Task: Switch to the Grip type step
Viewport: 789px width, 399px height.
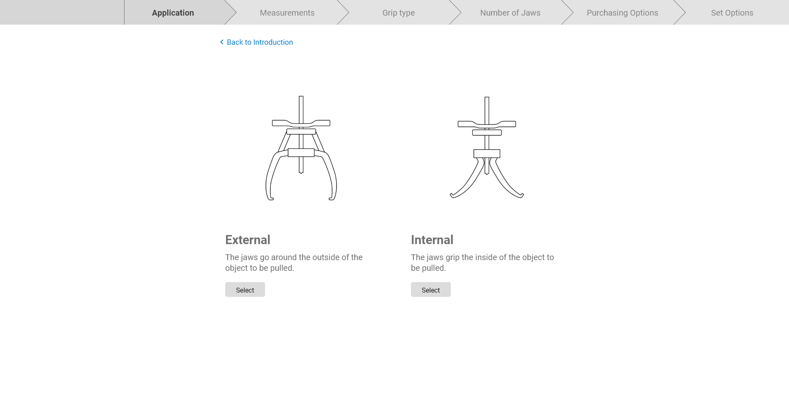Action: [398, 13]
